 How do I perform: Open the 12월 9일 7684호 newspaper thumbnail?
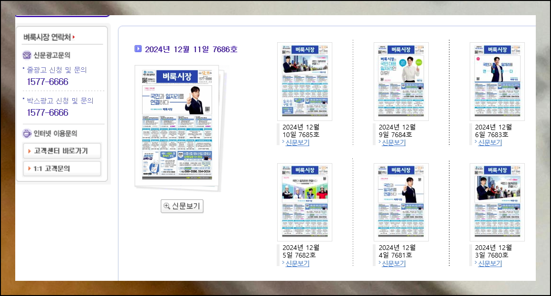(x=401, y=82)
